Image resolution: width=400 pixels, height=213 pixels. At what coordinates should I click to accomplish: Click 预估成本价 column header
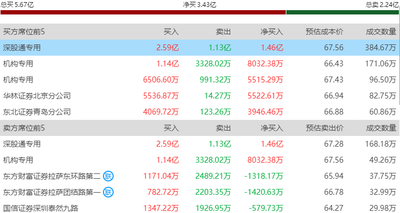(x=324, y=32)
